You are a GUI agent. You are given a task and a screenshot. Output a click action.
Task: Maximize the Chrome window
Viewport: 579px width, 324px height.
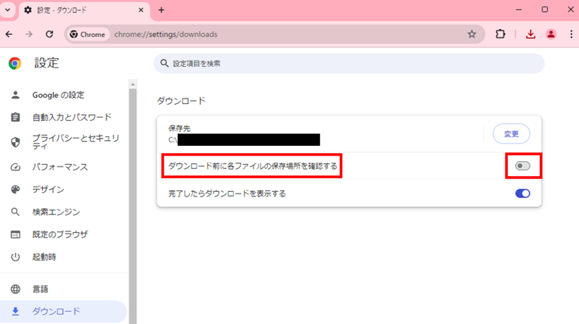(x=545, y=10)
